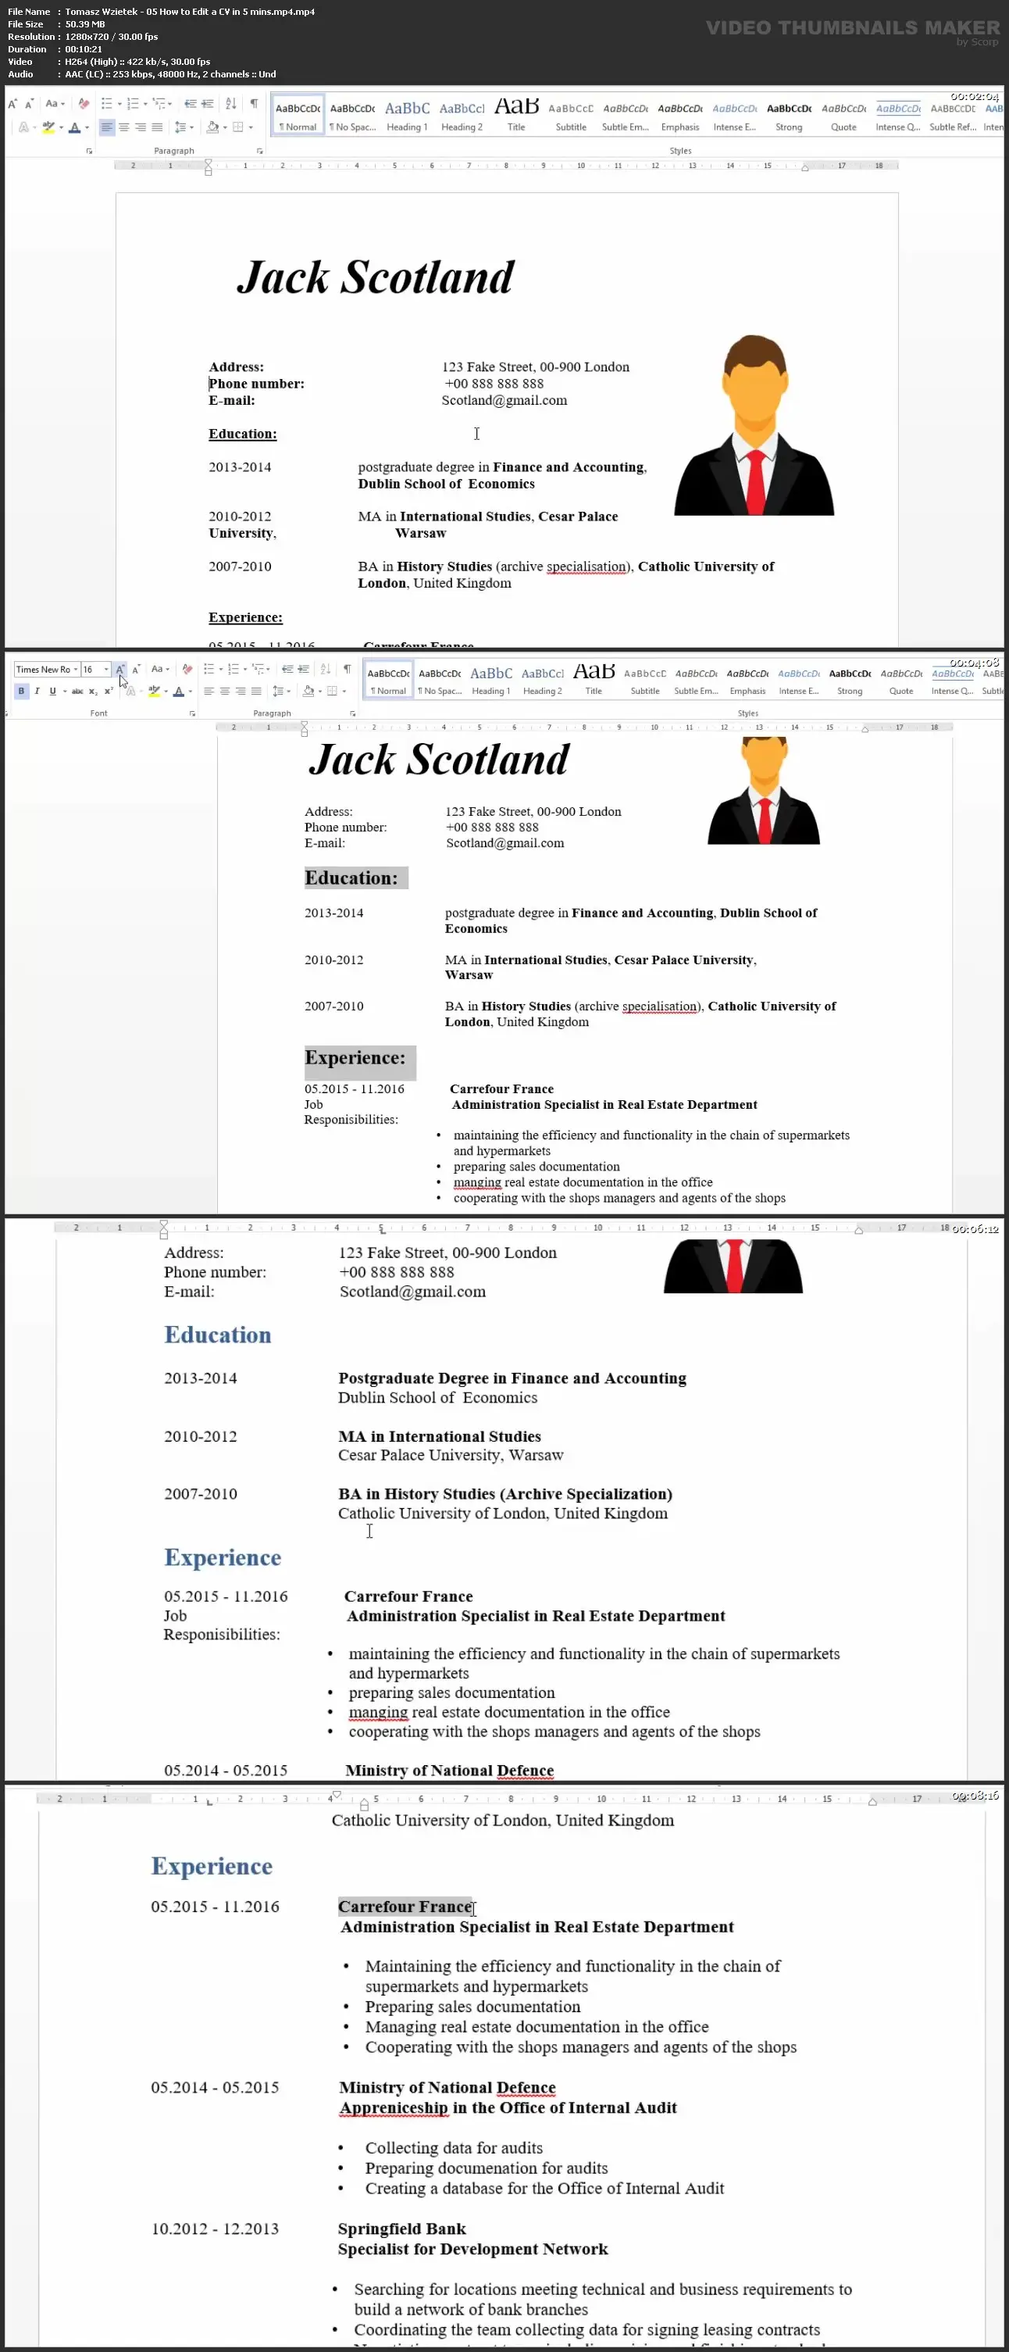Align text right in first frame ribbon
This screenshot has height=2352, width=1009.
(141, 127)
